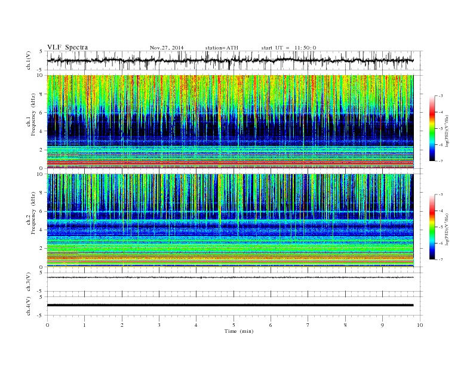Click the "Time (min)" axis title
473x365 pixels.
tap(239, 331)
